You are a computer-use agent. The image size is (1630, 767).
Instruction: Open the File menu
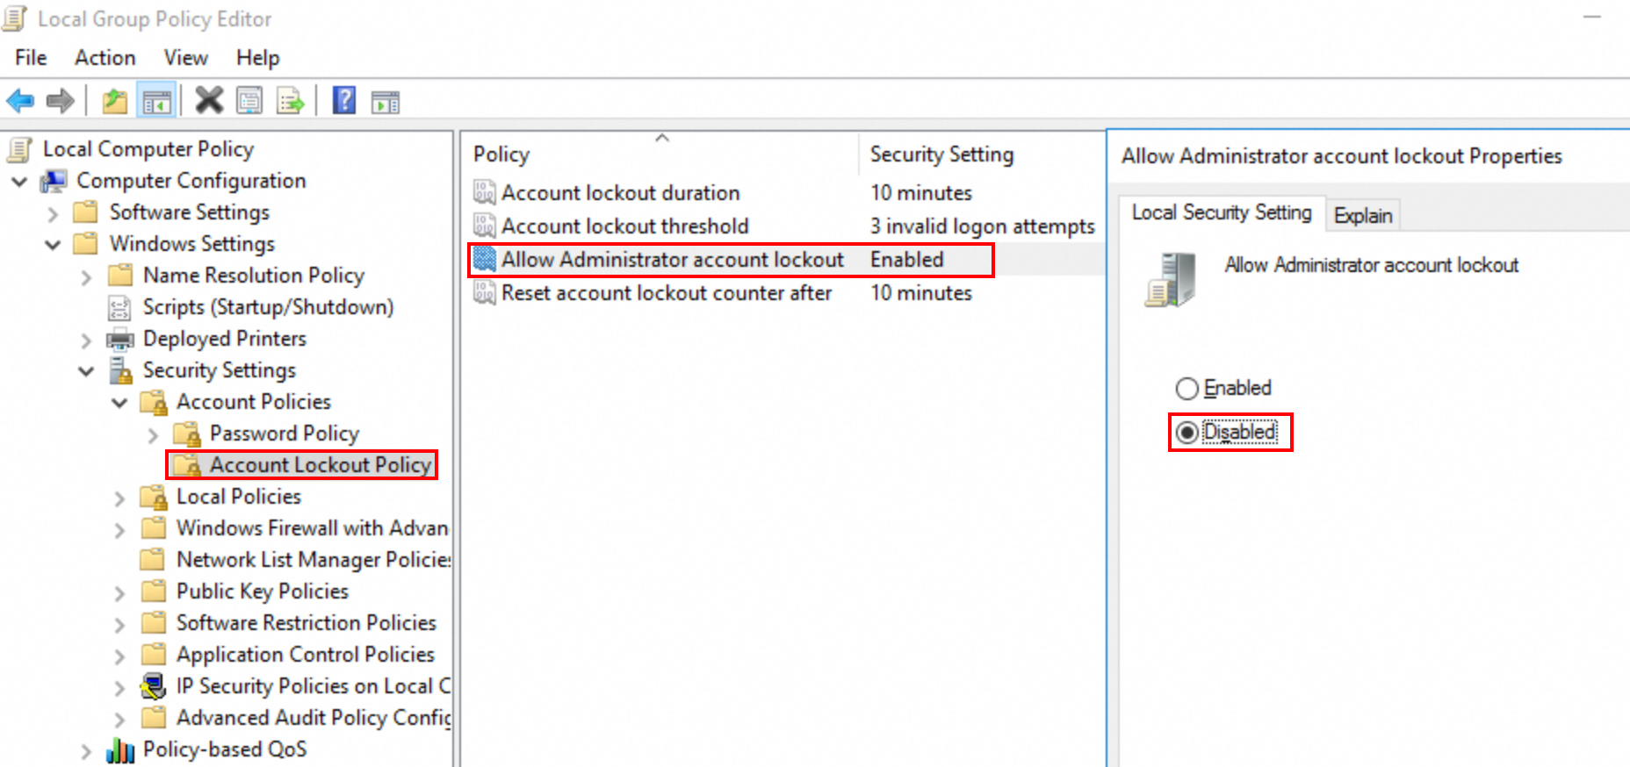tap(31, 58)
